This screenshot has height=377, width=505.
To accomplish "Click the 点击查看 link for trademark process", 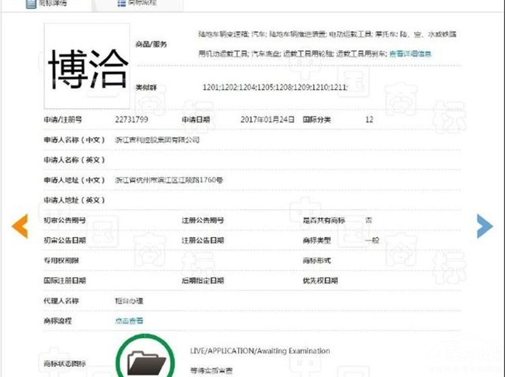I will coord(129,321).
